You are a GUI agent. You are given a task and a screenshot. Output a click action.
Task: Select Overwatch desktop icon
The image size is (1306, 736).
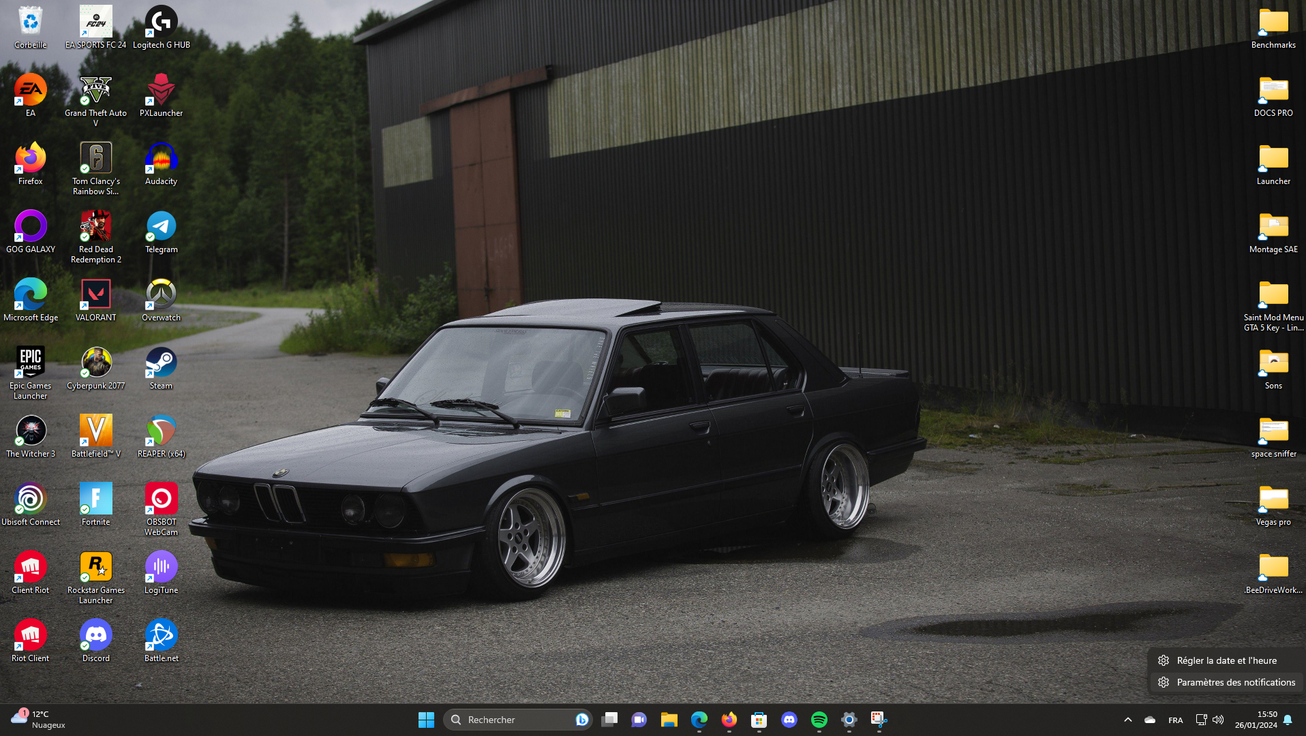(x=161, y=300)
